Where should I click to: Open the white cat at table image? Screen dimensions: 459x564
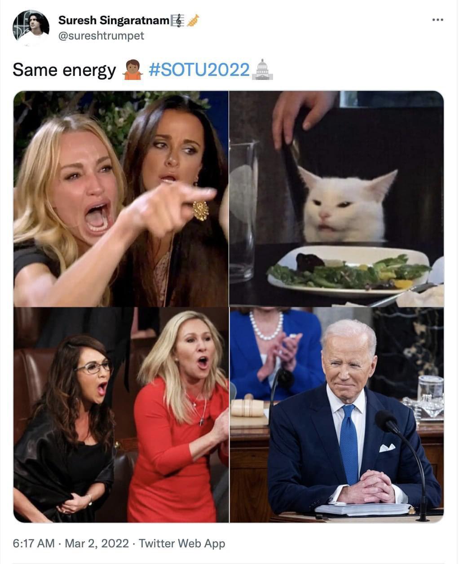pyautogui.click(x=336, y=198)
